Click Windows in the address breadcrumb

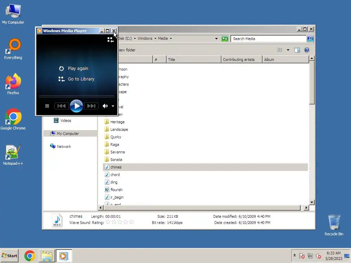[145, 38]
